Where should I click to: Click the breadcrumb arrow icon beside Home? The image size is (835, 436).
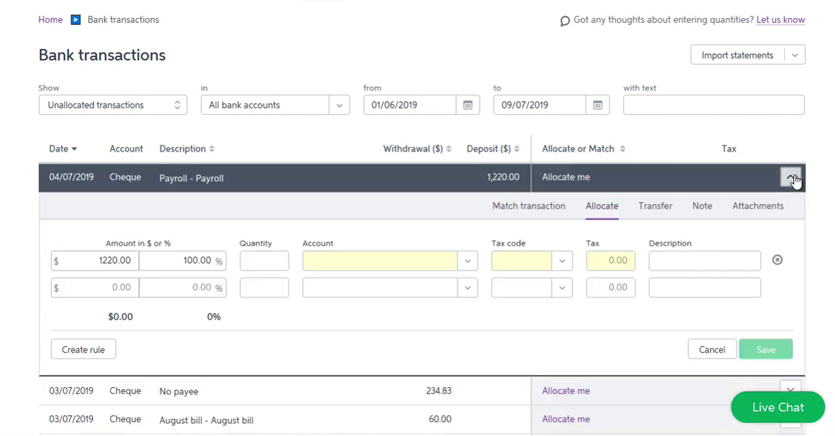click(x=75, y=19)
